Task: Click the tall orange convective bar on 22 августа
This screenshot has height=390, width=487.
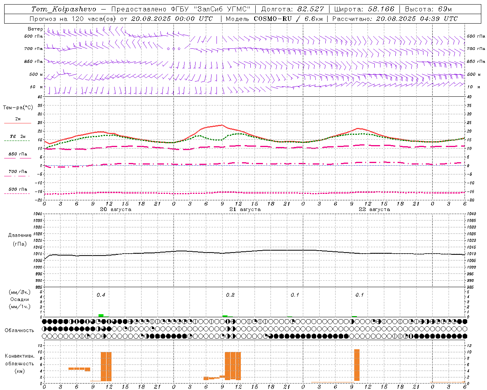Action: (x=357, y=365)
